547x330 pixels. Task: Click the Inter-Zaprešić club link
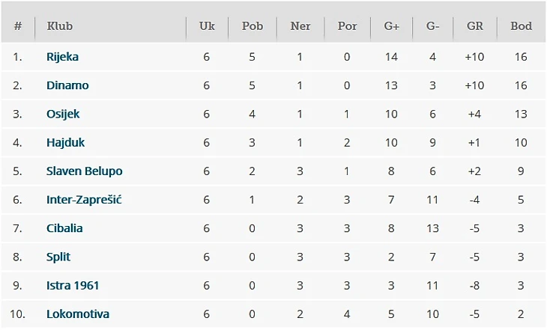coord(82,199)
